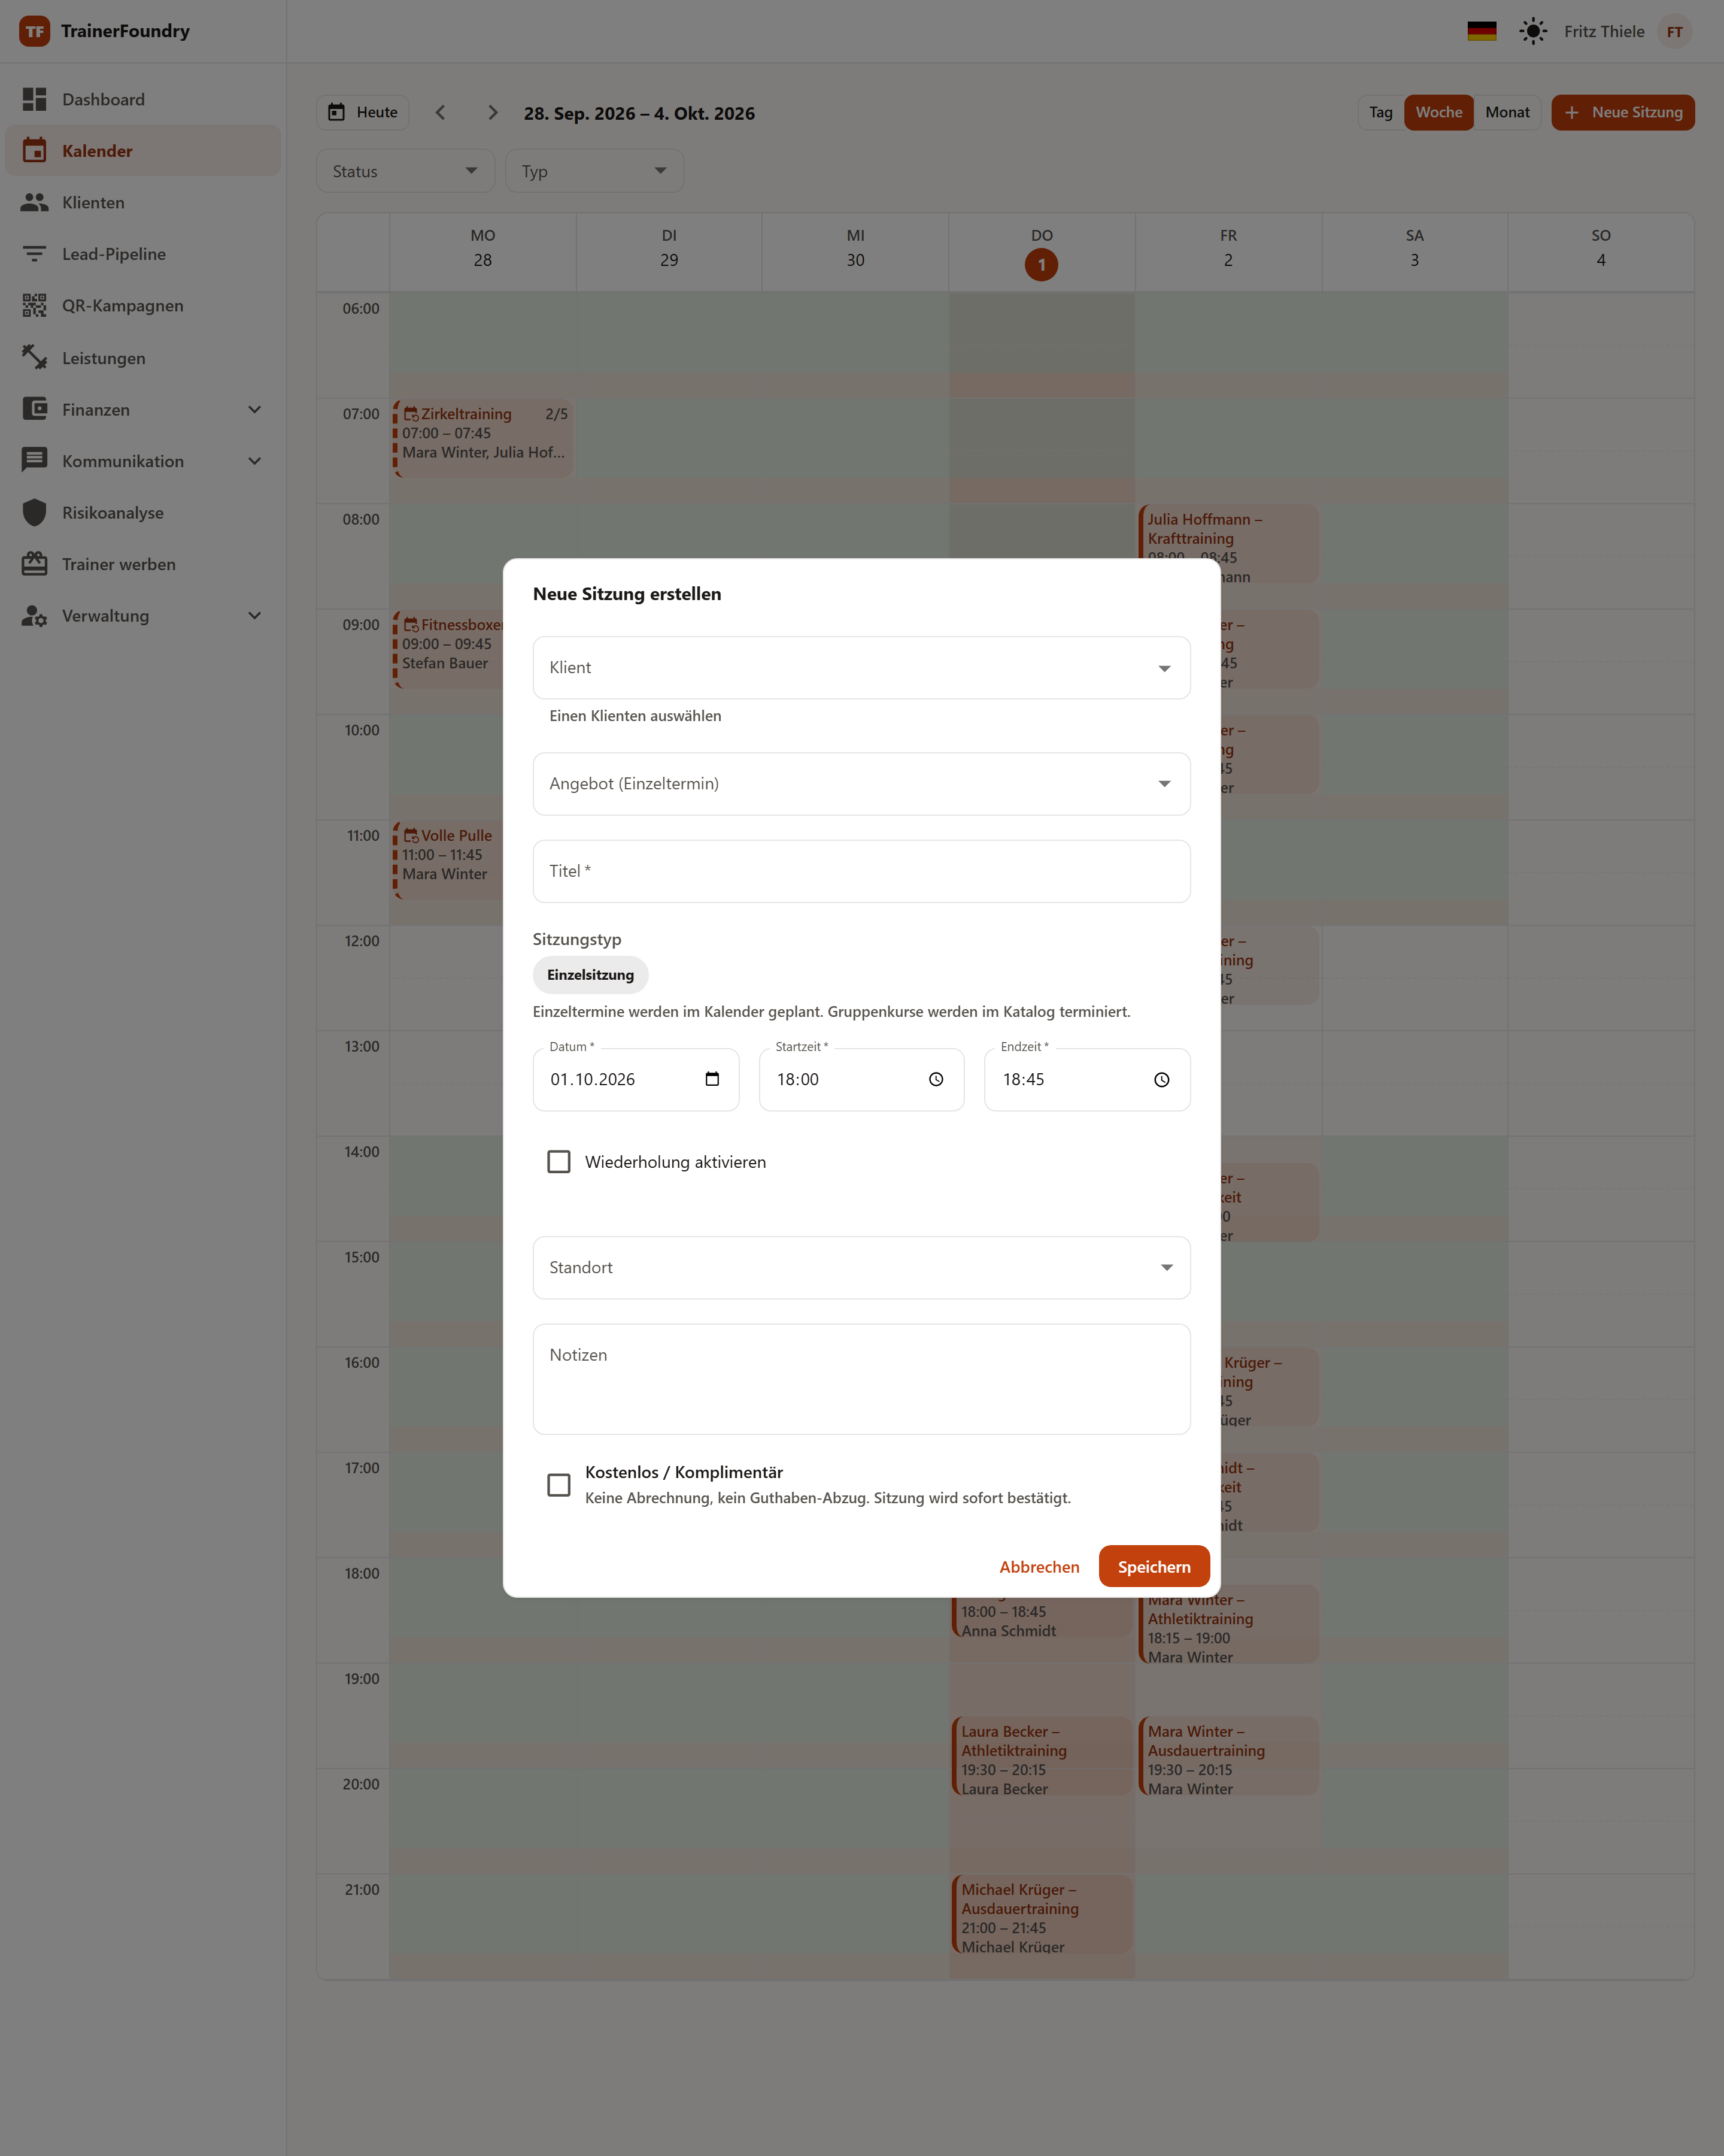Open the Klient dropdown
This screenshot has height=2156, width=1724.
[x=860, y=667]
